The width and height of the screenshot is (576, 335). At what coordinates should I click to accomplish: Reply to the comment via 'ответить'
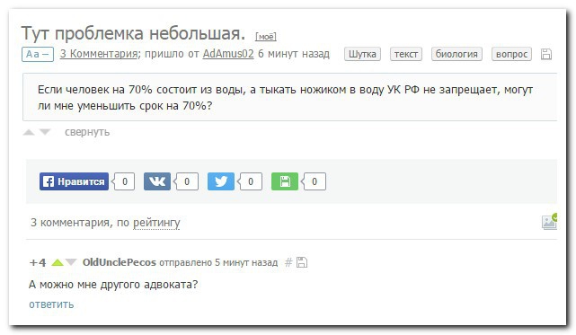pos(51,304)
